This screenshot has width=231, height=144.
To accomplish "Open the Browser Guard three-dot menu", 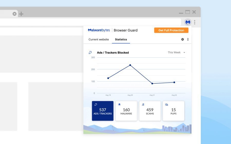I will (188, 39).
